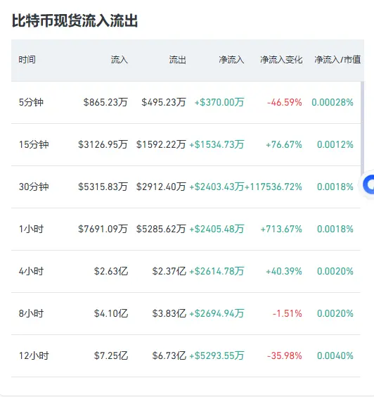This screenshot has height=397, width=374.
Task: Select the 1小时 row label
Action: [x=31, y=229]
